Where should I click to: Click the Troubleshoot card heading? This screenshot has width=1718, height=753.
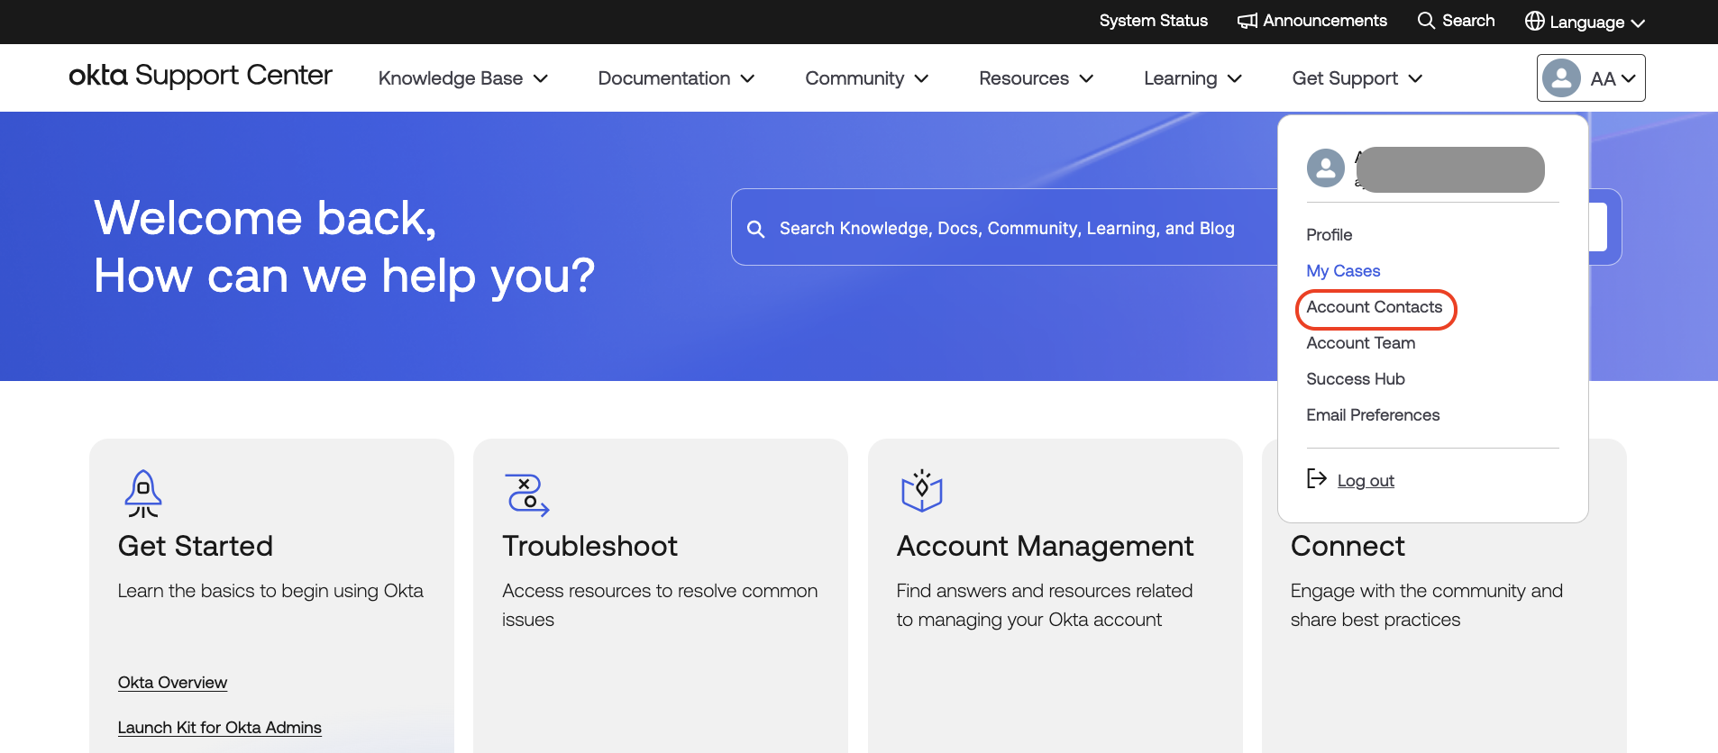coord(589,546)
